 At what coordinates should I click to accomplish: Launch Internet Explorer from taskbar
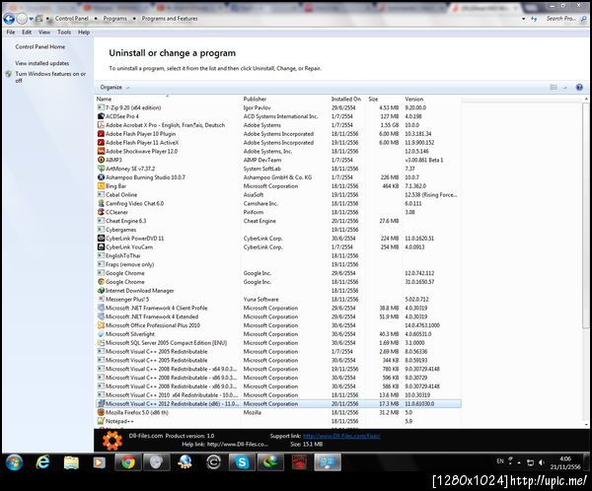(42, 462)
